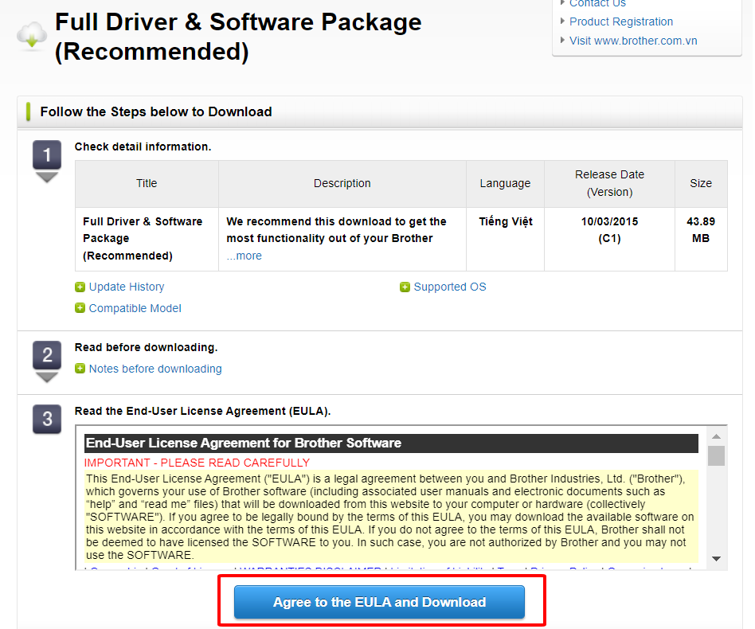Click the cloud download icon by page title
Image resolution: width=755 pixels, height=629 pixels.
point(32,36)
